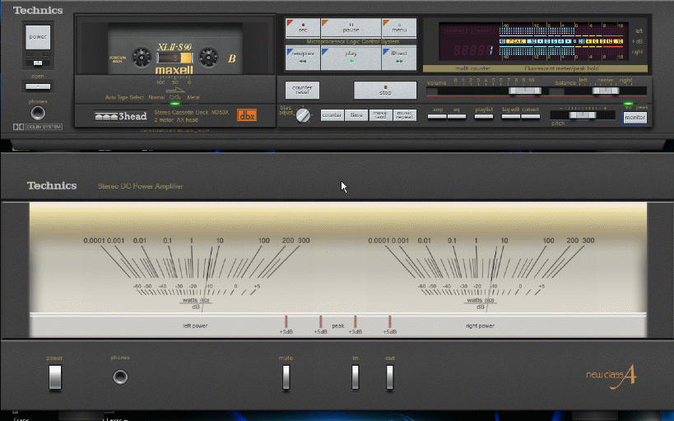Screen dimensions: 674x421
Task: Click the maxell cassette tape
Action: click(175, 49)
